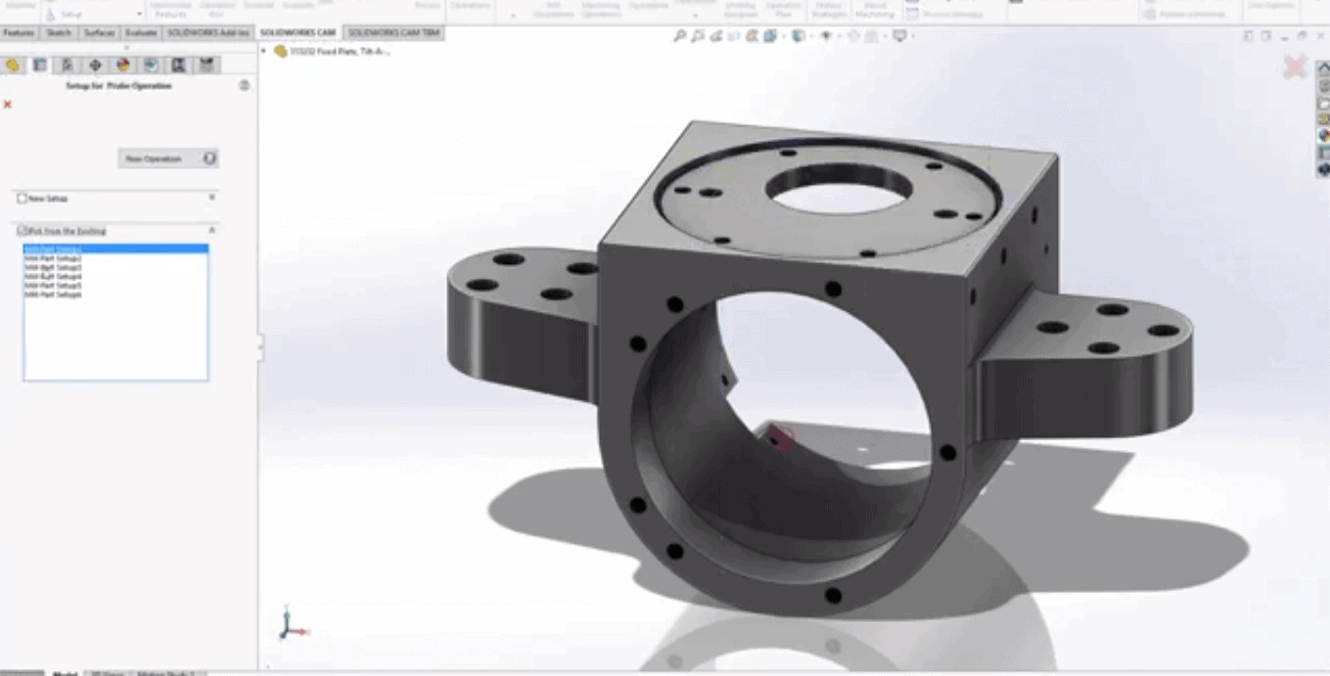Open the View Orientation cube icon

(770, 36)
